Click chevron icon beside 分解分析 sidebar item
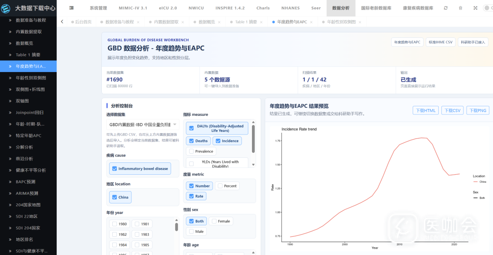 pos(9,147)
